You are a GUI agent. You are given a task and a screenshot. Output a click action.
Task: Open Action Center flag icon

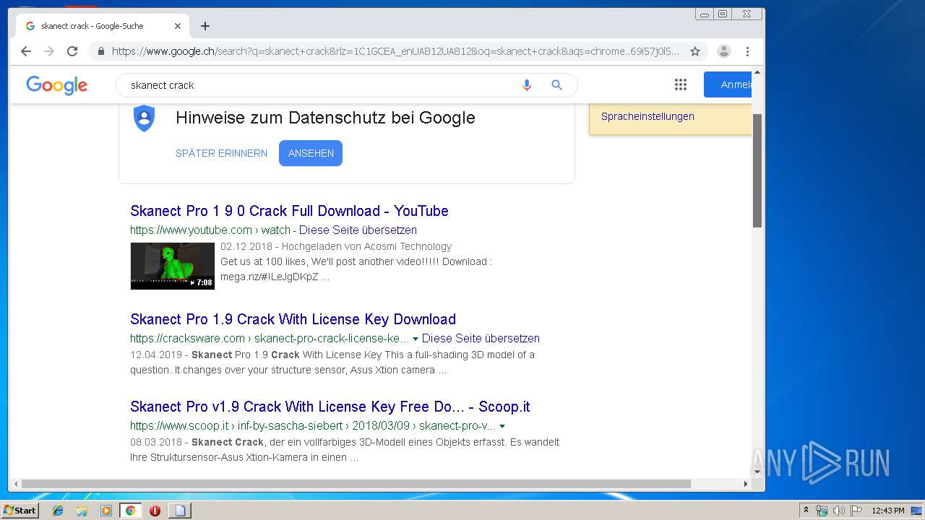(x=856, y=511)
